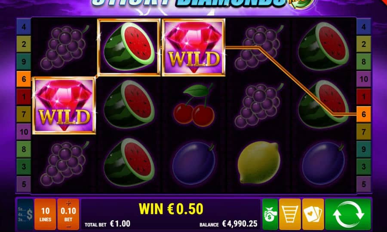Increase bet with plus sign

[x=68, y=203]
